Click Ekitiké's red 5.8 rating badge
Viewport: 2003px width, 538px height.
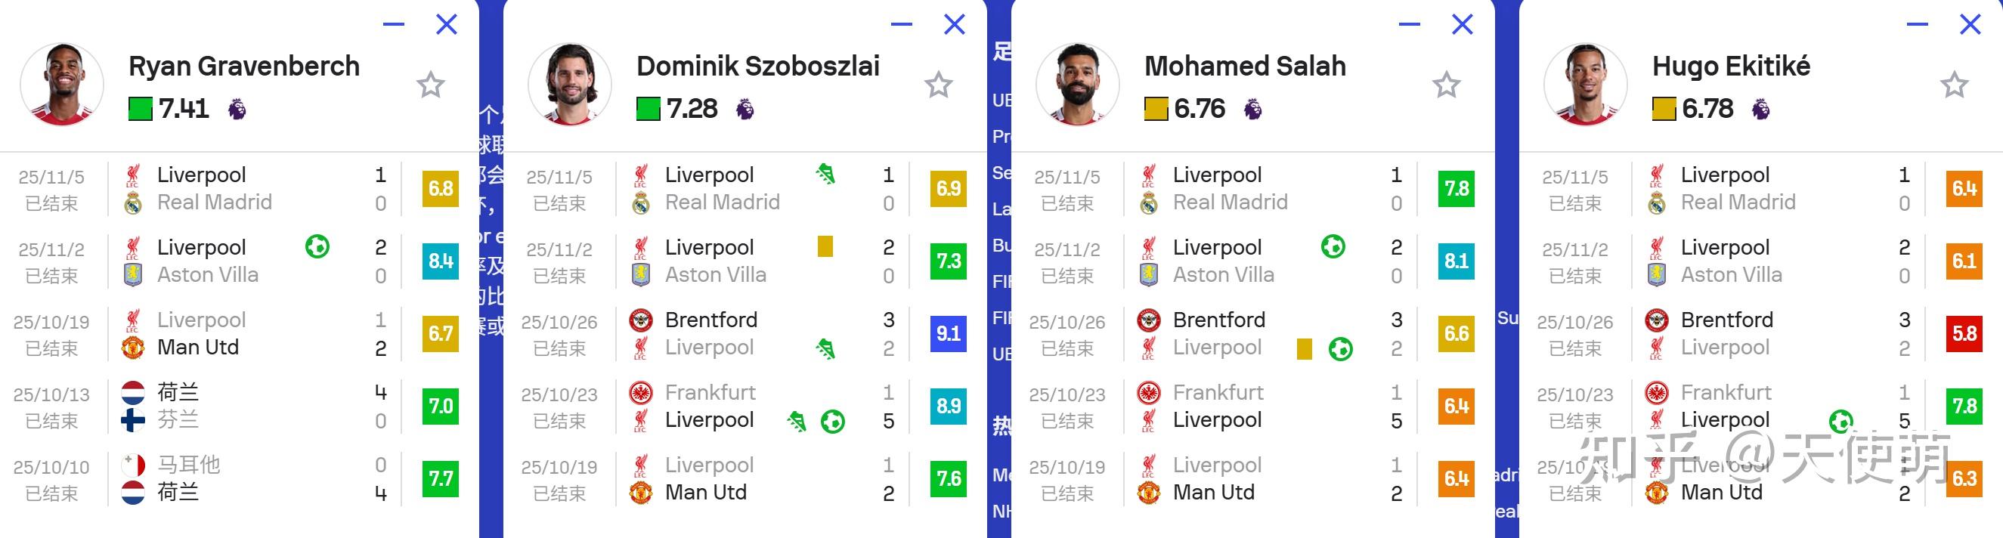pos(1964,333)
